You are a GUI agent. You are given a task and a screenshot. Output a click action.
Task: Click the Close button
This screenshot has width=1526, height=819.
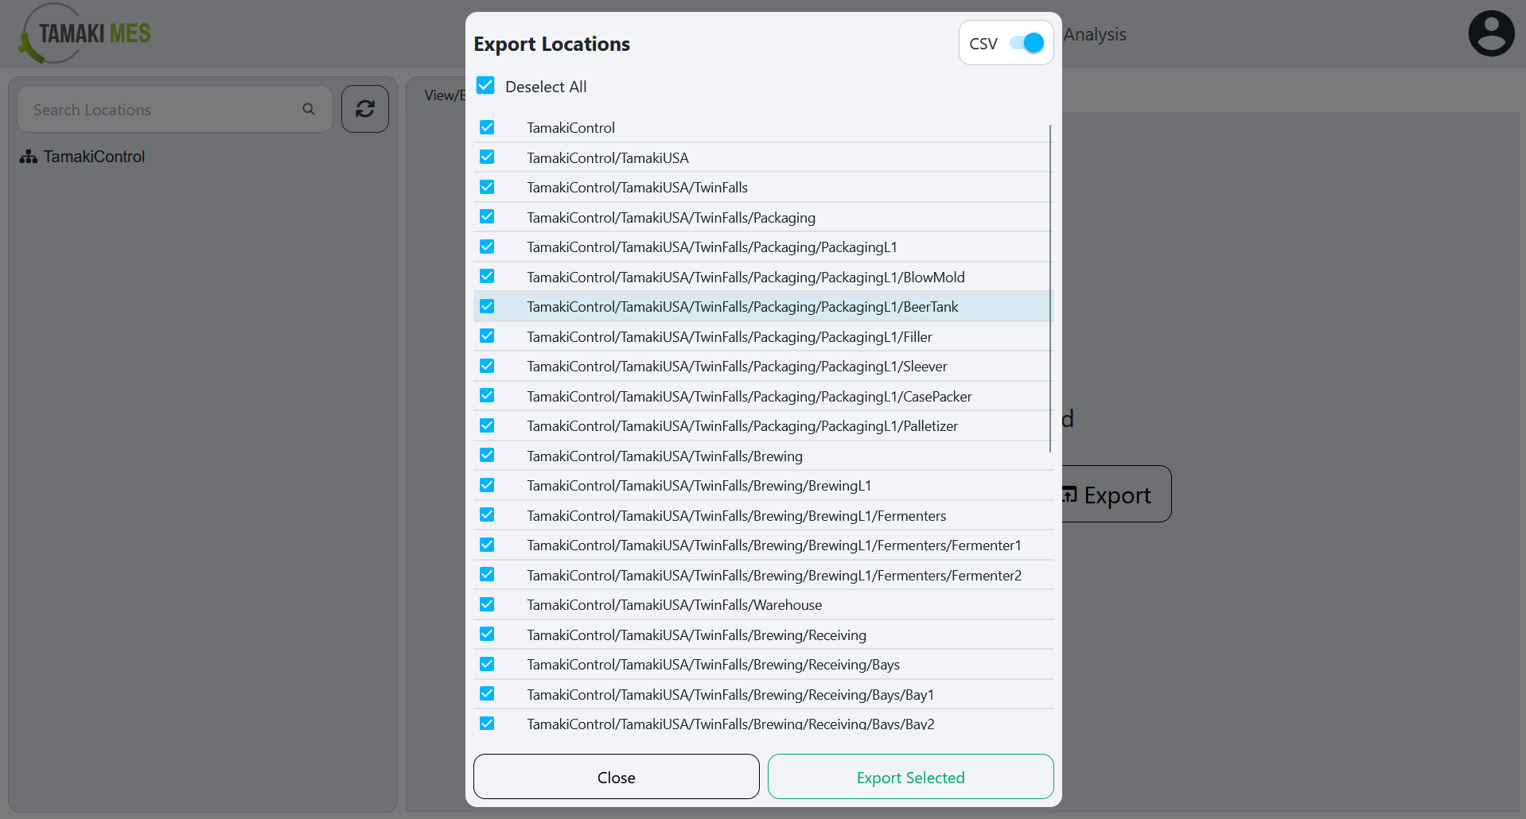click(x=615, y=777)
